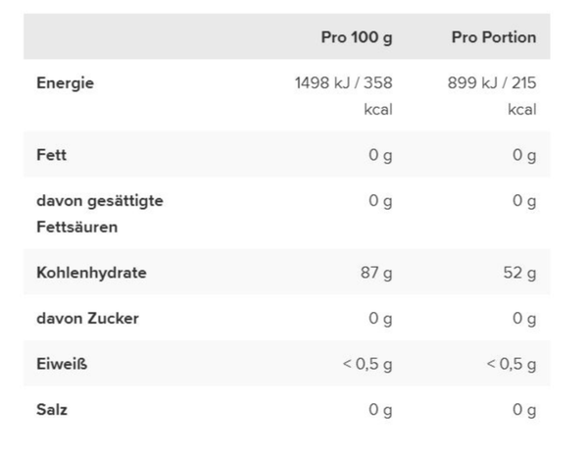Click the Salz value per 100 g
Screen dimensions: 588x461
click(x=380, y=409)
